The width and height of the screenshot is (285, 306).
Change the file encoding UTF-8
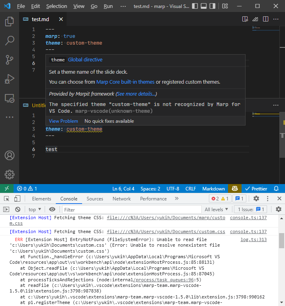[173, 188]
